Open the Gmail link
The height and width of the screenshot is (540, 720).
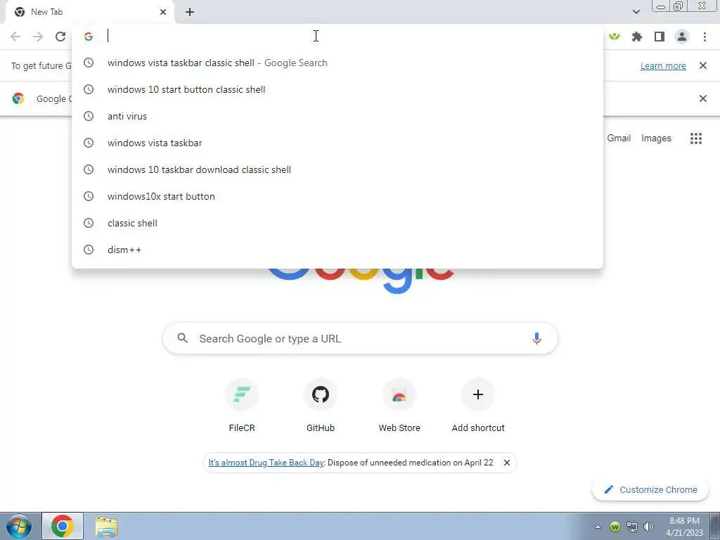(619, 139)
